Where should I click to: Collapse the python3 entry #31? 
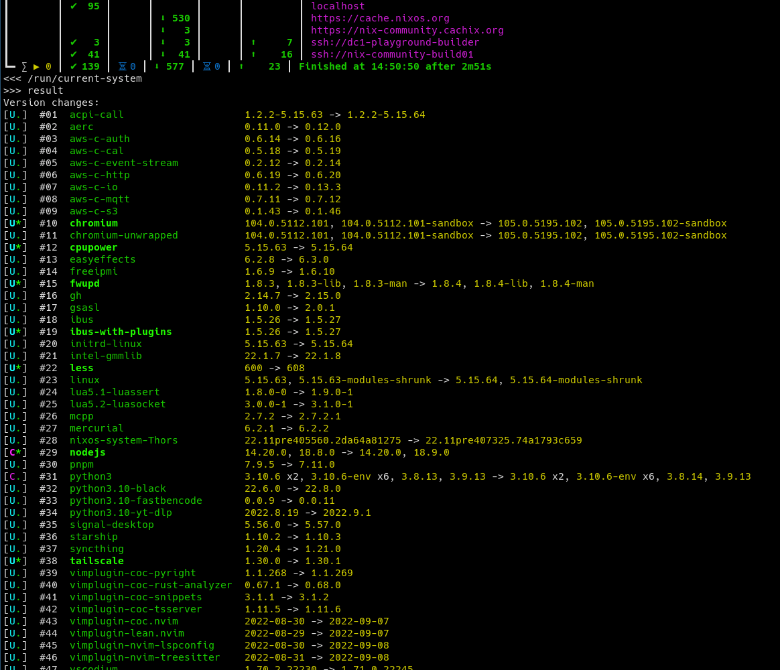click(x=90, y=476)
